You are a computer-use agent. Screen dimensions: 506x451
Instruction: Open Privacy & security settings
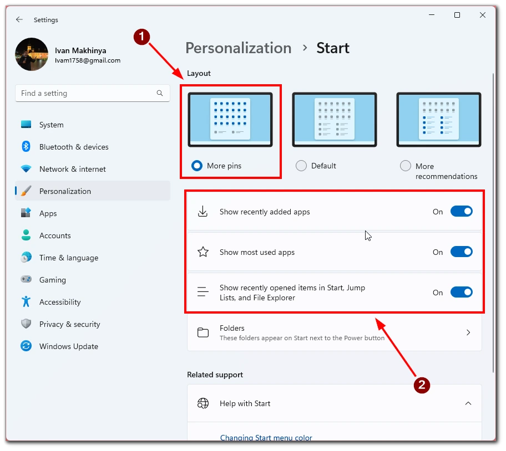(x=93, y=324)
